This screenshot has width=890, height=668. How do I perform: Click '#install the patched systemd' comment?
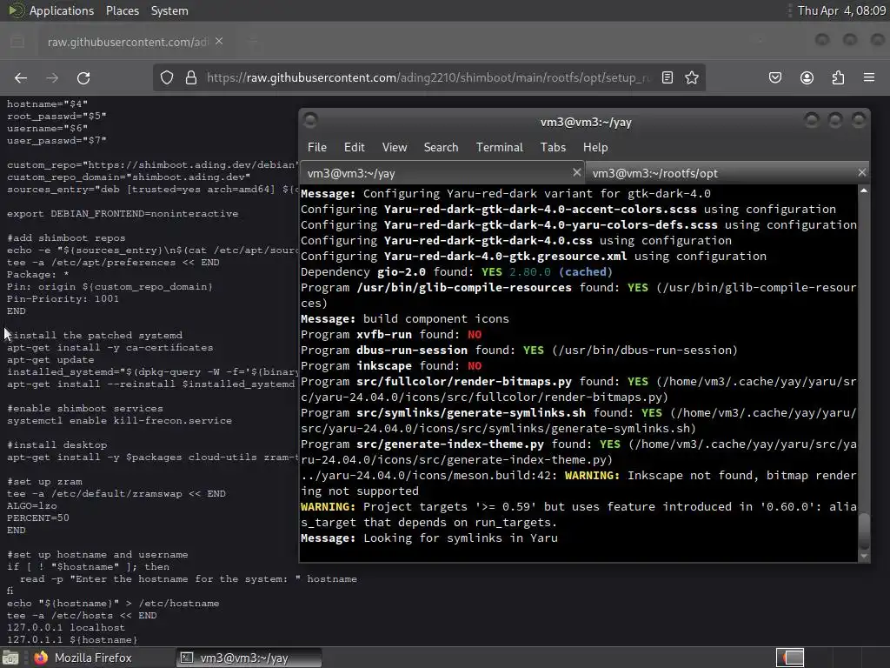(95, 335)
